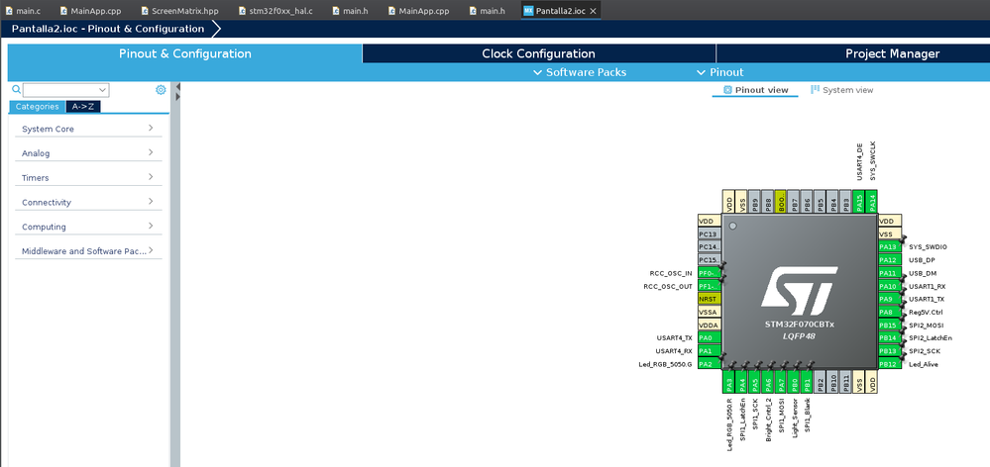Switch to System view
The height and width of the screenshot is (467, 990).
(x=841, y=90)
